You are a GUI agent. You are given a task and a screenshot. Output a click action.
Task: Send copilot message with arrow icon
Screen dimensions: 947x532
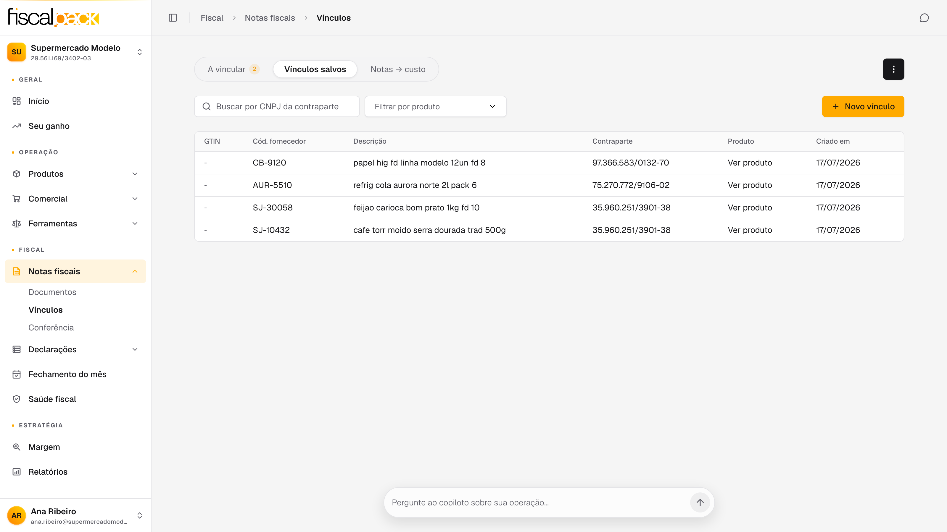[x=700, y=502]
